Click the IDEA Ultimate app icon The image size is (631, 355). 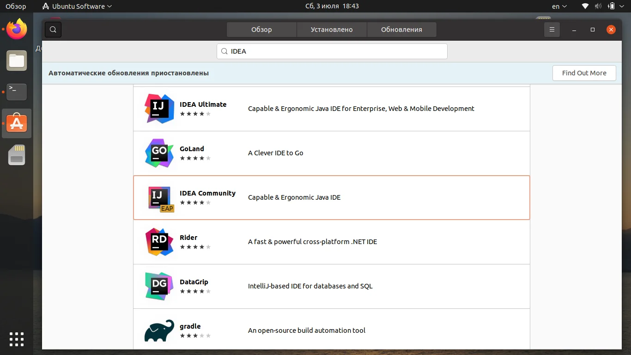pos(159,109)
